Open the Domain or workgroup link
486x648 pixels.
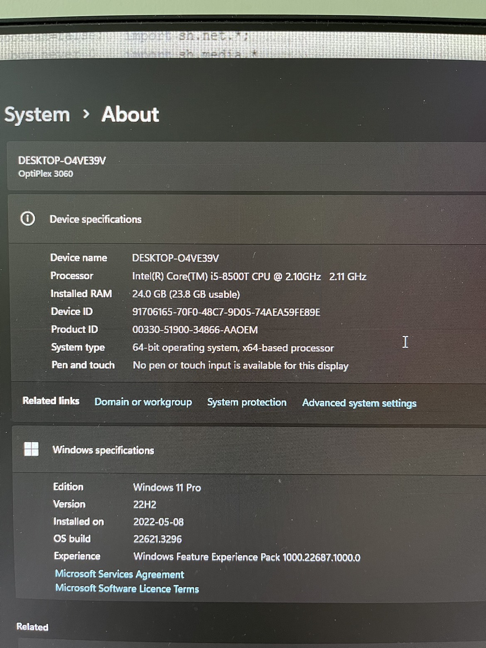pyautogui.click(x=143, y=402)
